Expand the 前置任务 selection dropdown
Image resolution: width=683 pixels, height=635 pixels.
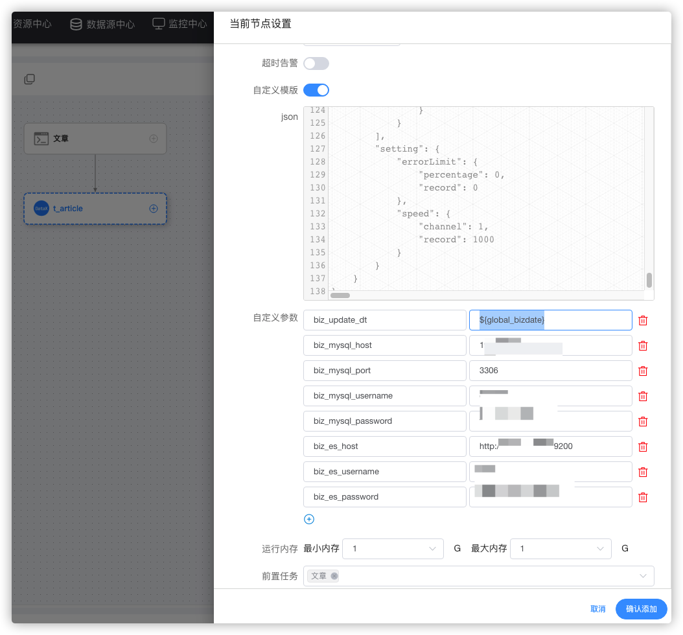(642, 575)
